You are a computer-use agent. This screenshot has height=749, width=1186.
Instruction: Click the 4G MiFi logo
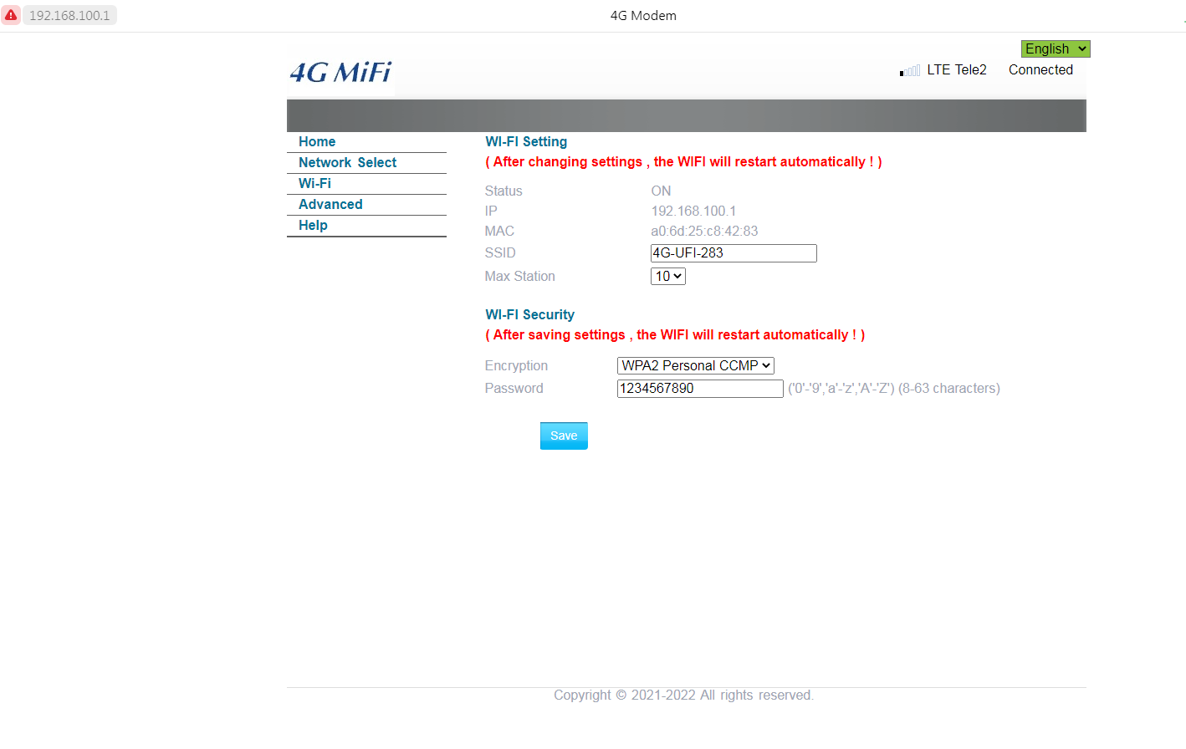click(340, 73)
